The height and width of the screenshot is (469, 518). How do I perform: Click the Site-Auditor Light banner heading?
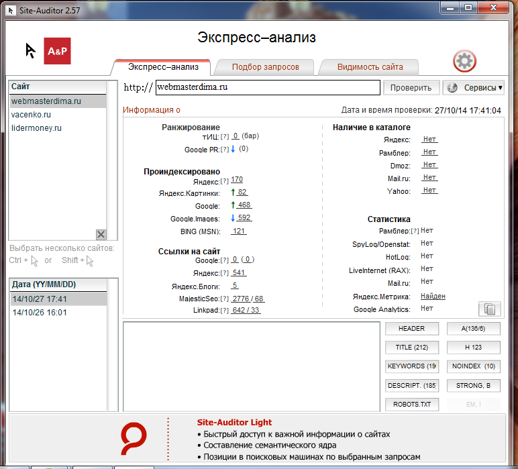234,423
